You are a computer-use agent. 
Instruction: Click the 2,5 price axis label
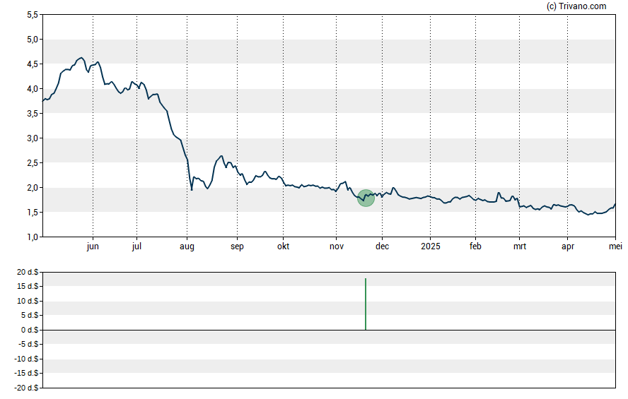(33, 162)
